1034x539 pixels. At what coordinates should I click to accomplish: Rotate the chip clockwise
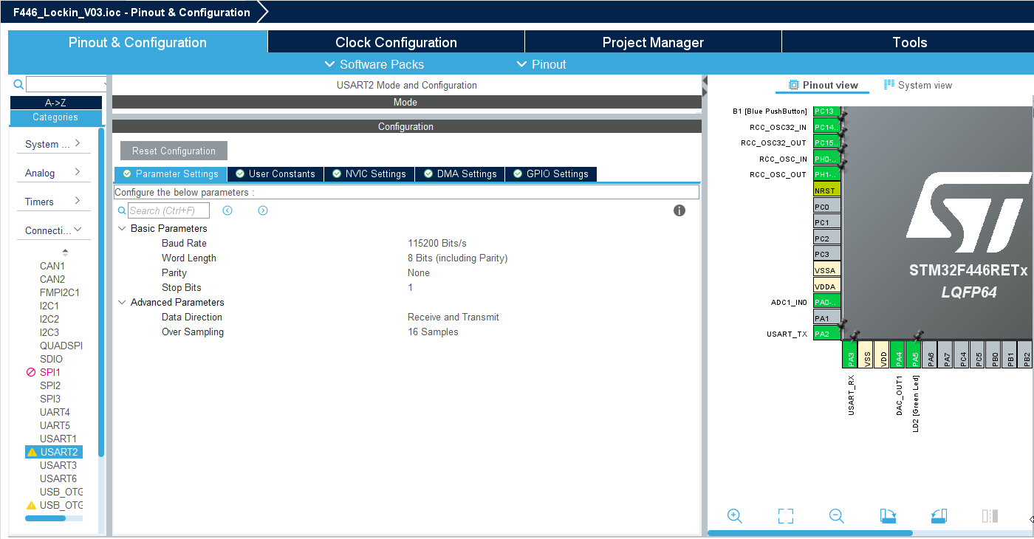[x=888, y=516]
